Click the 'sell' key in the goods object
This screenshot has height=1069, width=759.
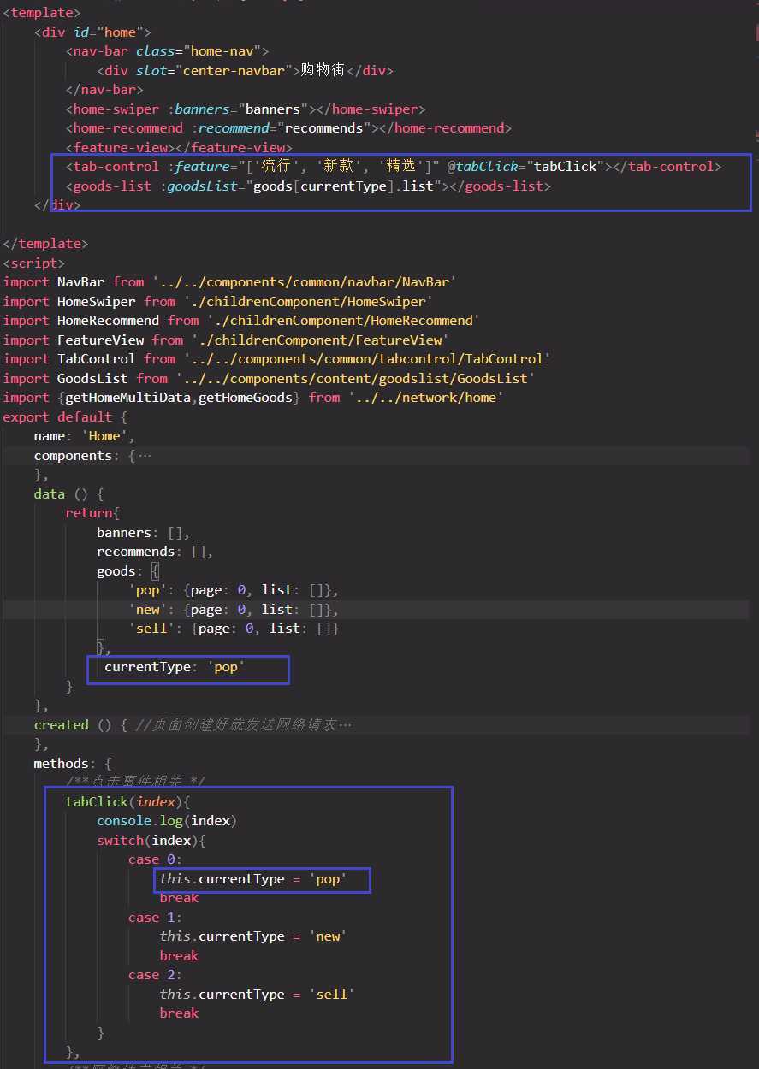click(x=151, y=629)
